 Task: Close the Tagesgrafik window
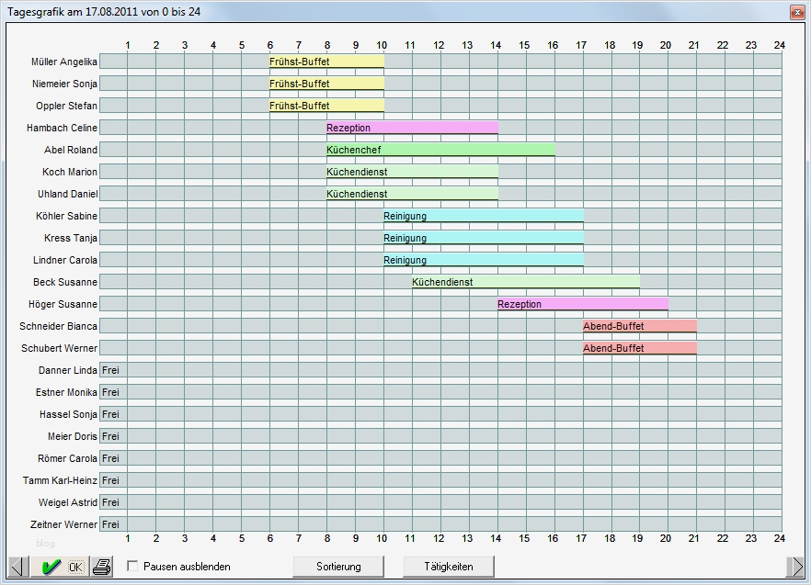click(x=796, y=11)
